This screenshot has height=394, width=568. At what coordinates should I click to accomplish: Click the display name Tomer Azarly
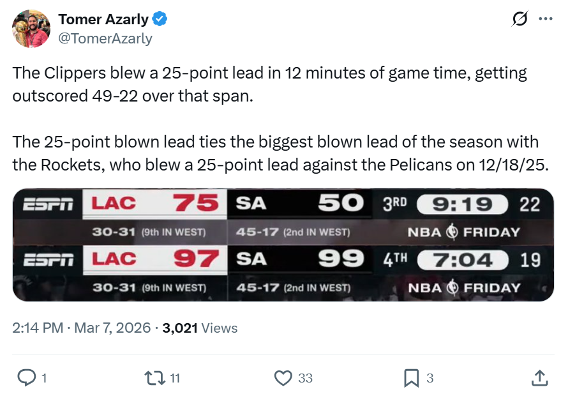(x=103, y=19)
